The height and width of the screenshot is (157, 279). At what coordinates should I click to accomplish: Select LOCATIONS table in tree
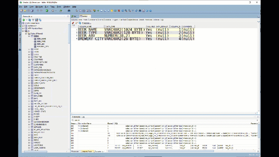[38, 145]
